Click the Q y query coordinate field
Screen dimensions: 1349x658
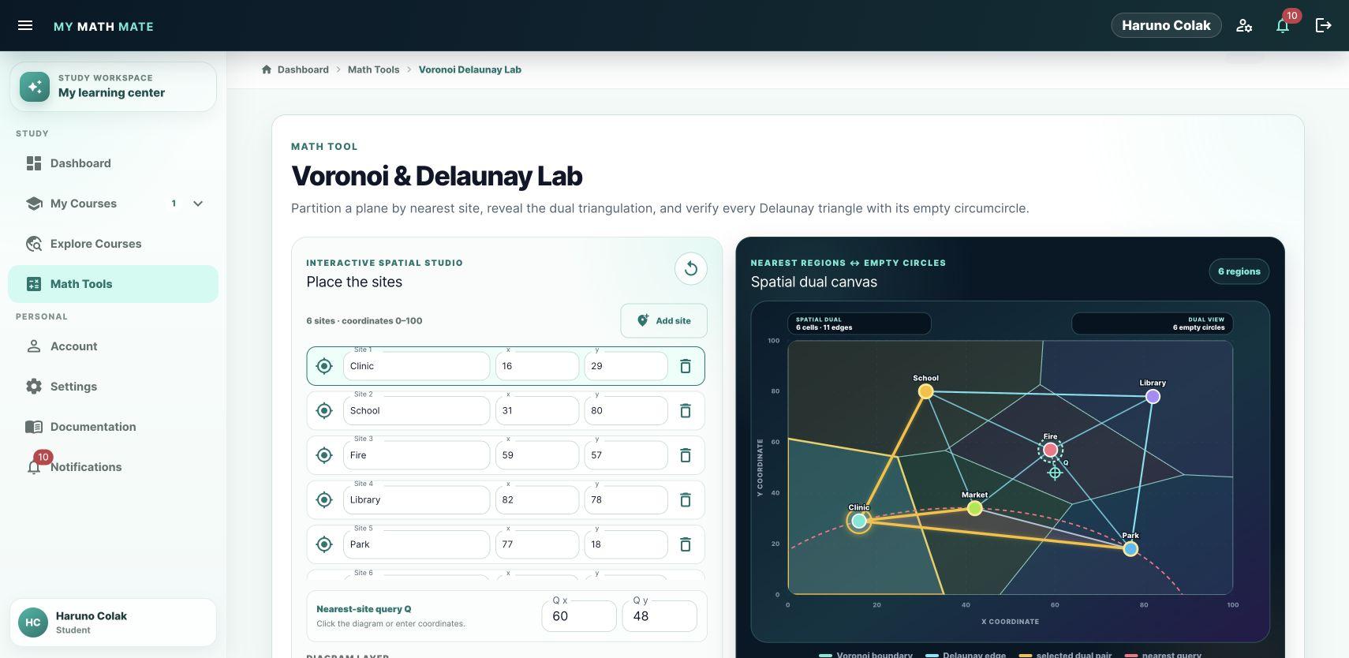[x=660, y=616]
